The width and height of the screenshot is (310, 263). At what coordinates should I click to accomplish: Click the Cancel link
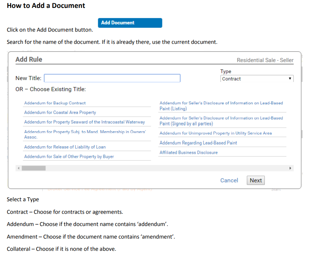(x=229, y=180)
